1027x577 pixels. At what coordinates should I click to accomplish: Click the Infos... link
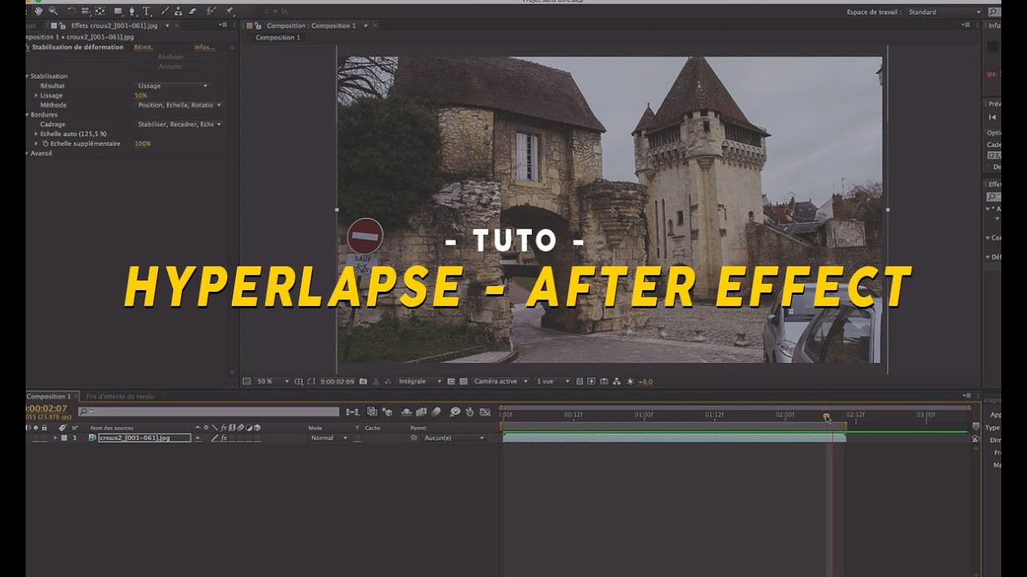205,47
